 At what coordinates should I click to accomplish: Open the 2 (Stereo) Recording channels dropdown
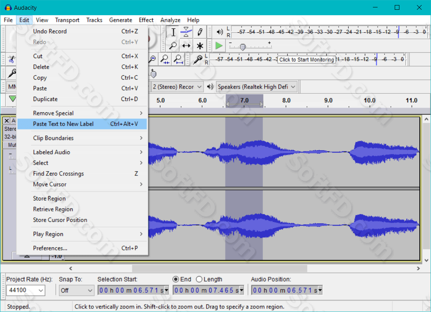177,87
